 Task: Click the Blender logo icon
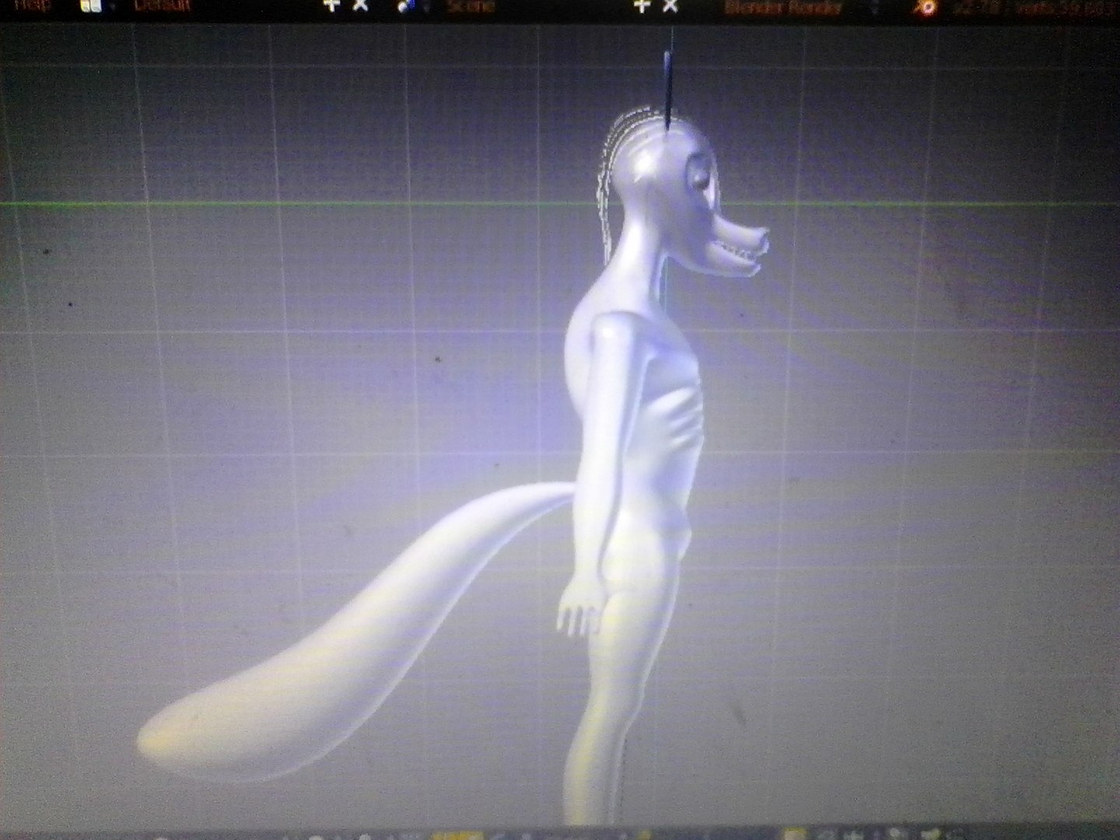(926, 8)
